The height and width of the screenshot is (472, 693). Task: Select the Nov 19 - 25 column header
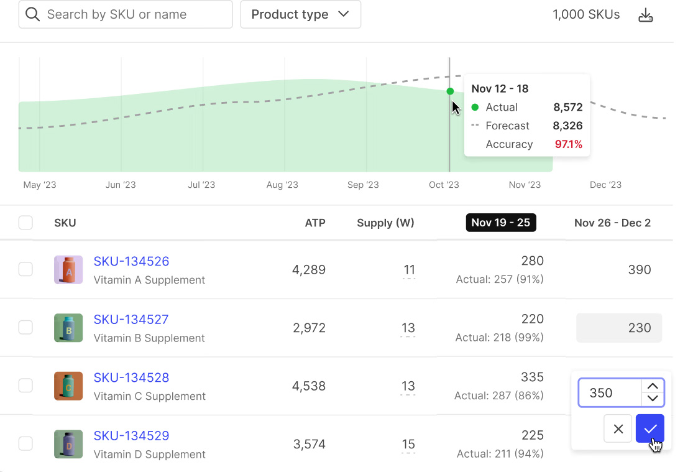point(501,223)
